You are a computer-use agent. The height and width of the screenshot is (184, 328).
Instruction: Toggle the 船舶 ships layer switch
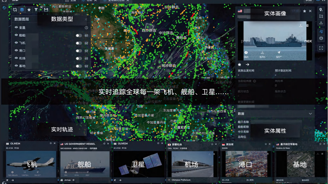pyautogui.click(x=79, y=35)
